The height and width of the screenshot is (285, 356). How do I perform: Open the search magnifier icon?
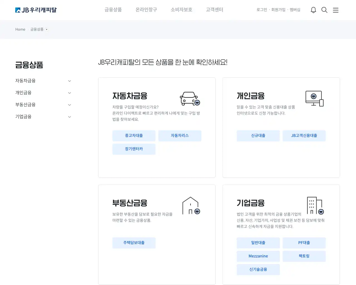[324, 10]
